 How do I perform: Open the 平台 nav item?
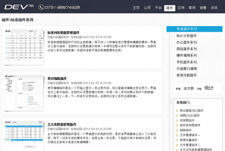(158, 8)
